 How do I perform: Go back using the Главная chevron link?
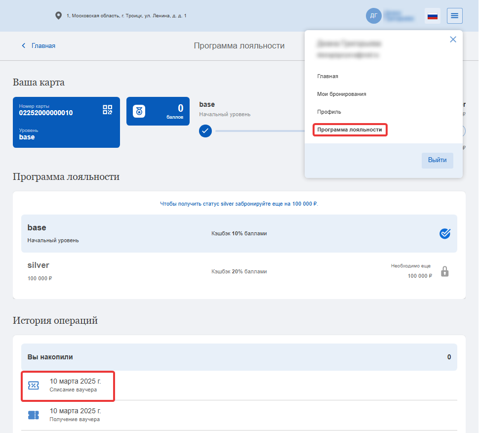point(38,45)
